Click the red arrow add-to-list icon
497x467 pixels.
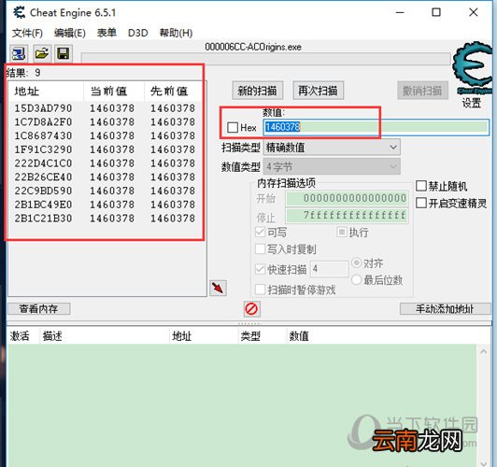218,288
